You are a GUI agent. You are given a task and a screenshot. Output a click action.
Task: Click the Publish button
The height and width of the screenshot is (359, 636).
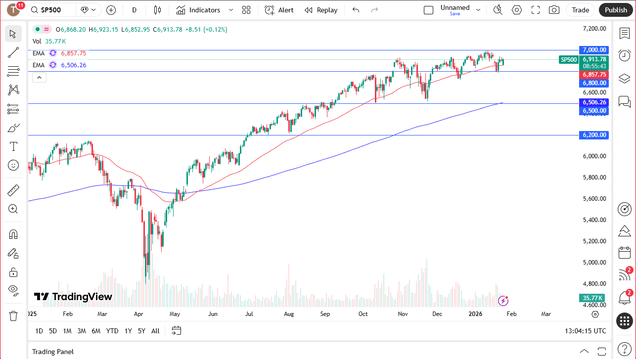point(616,10)
